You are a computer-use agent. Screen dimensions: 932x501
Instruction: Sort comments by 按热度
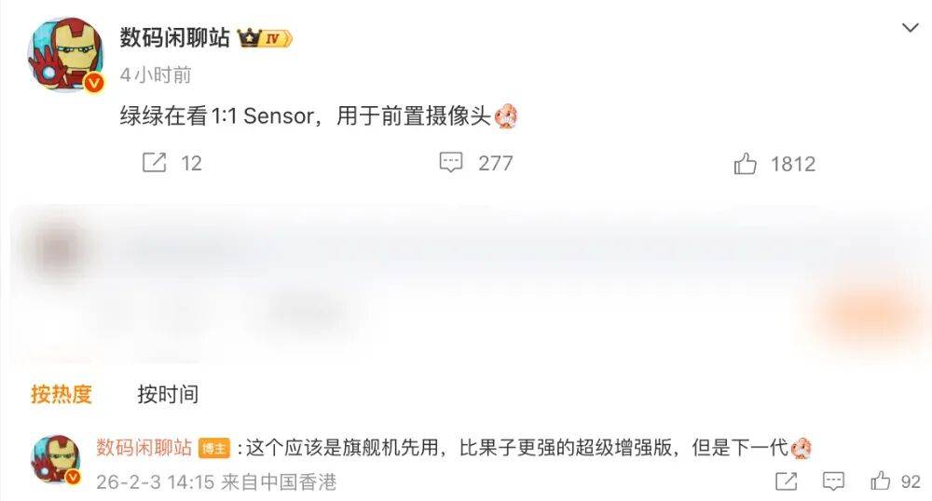tap(62, 394)
